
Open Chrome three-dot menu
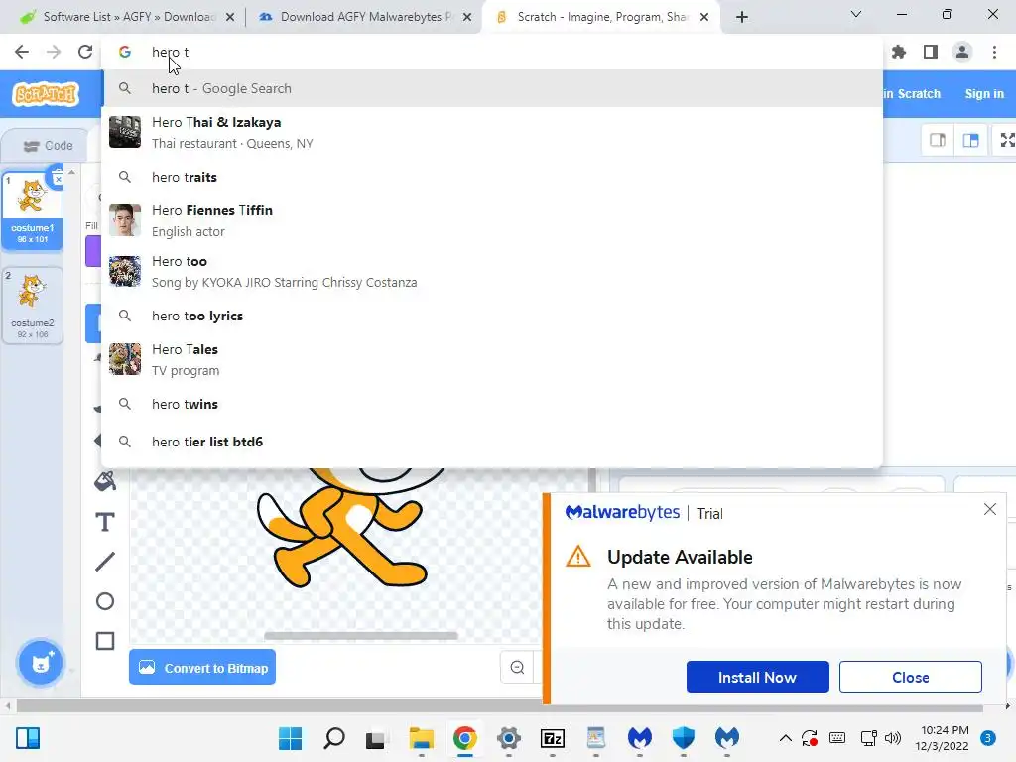coord(994,52)
